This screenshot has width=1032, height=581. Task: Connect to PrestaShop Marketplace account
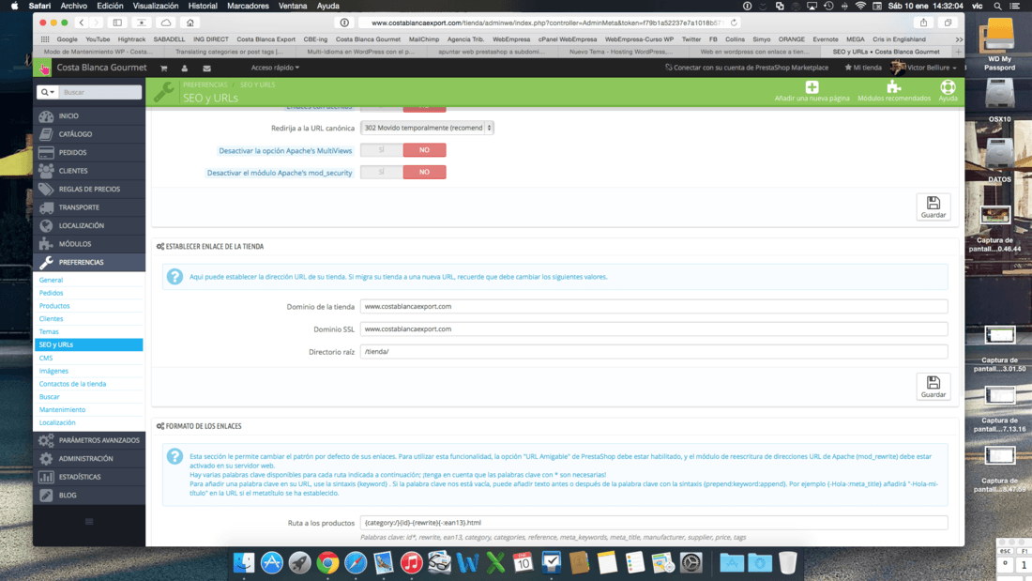[x=747, y=68]
